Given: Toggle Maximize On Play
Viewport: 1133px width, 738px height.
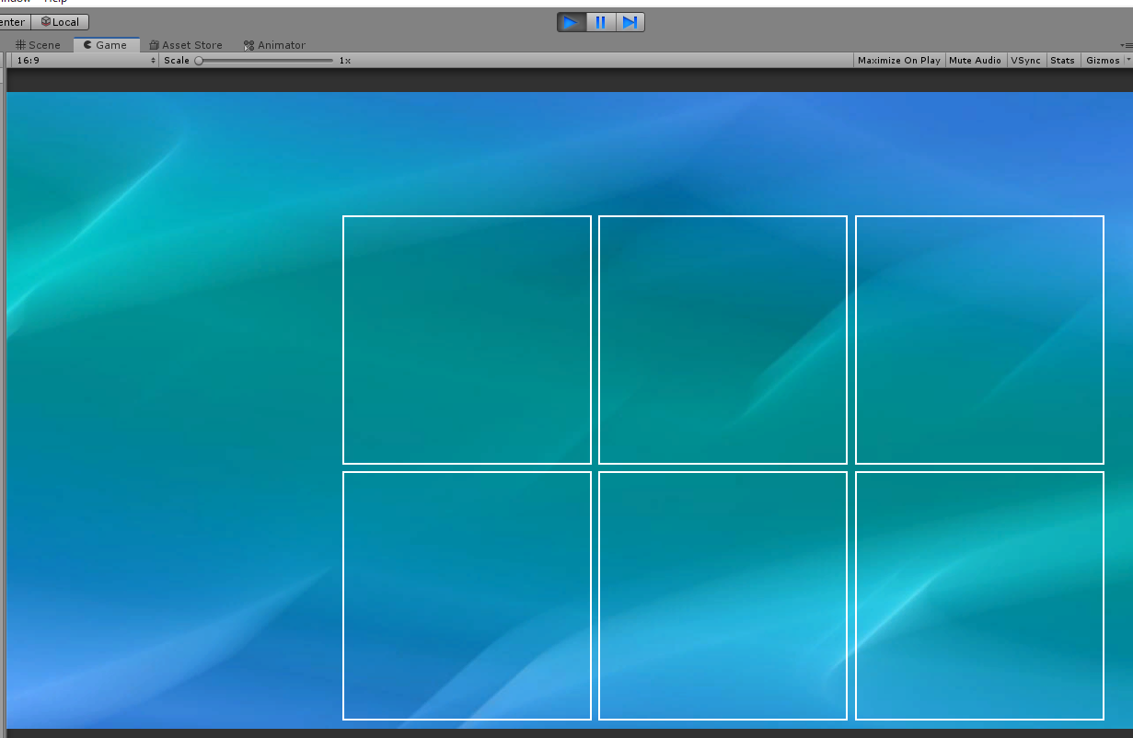Looking at the screenshot, I should click(899, 60).
